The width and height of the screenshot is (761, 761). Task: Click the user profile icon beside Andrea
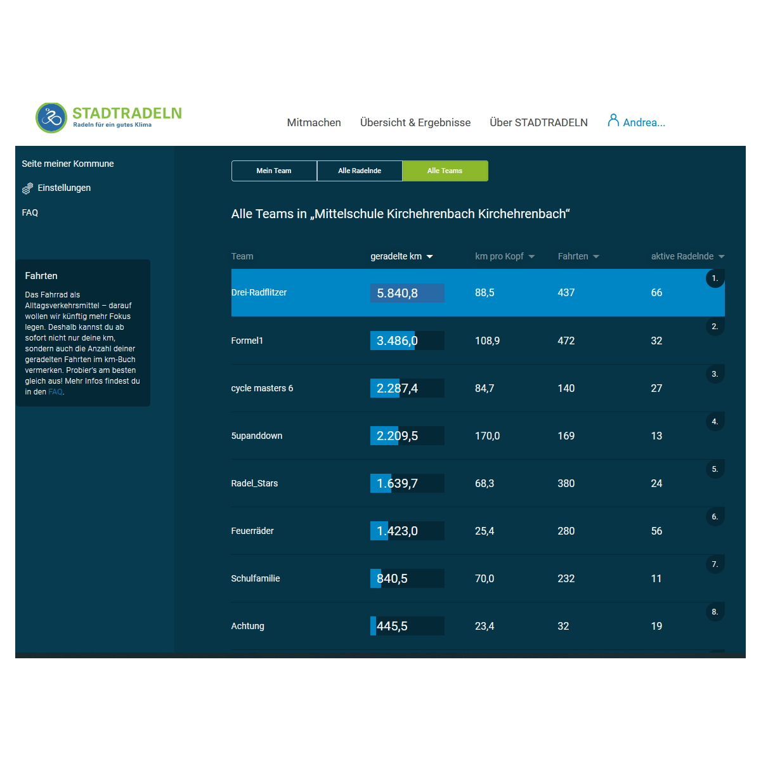pyautogui.click(x=613, y=120)
